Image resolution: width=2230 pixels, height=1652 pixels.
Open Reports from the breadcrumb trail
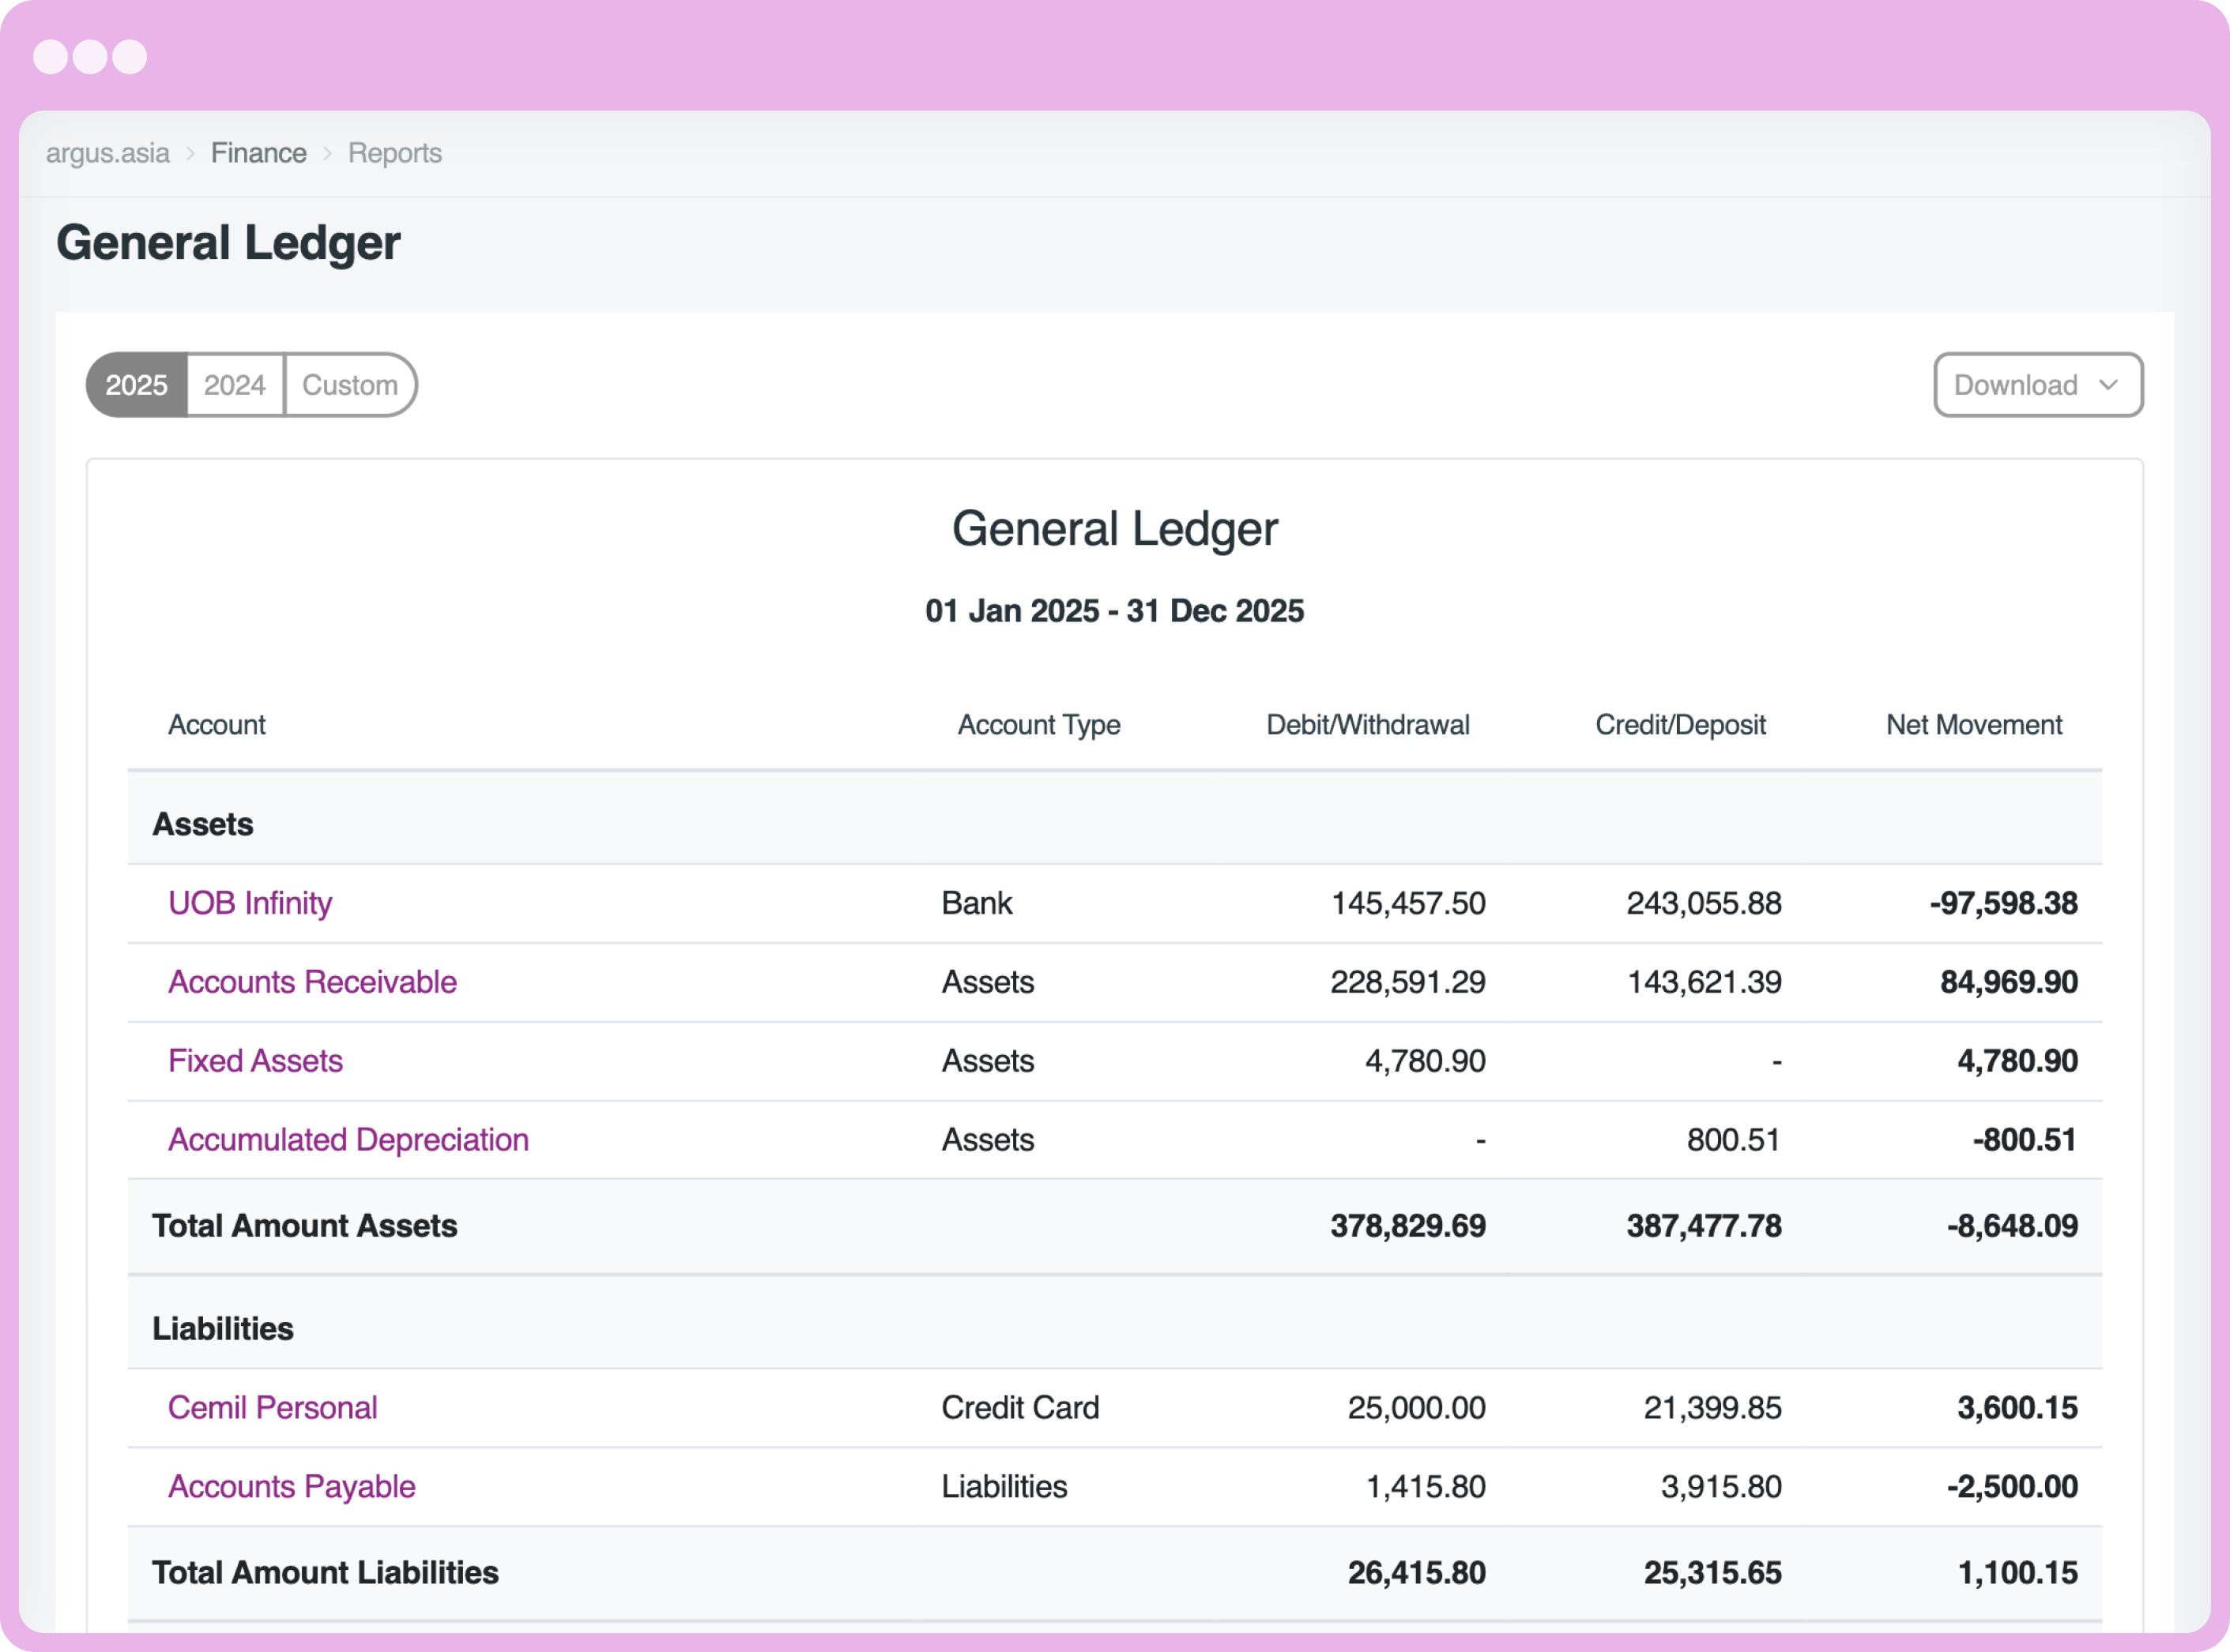(394, 152)
